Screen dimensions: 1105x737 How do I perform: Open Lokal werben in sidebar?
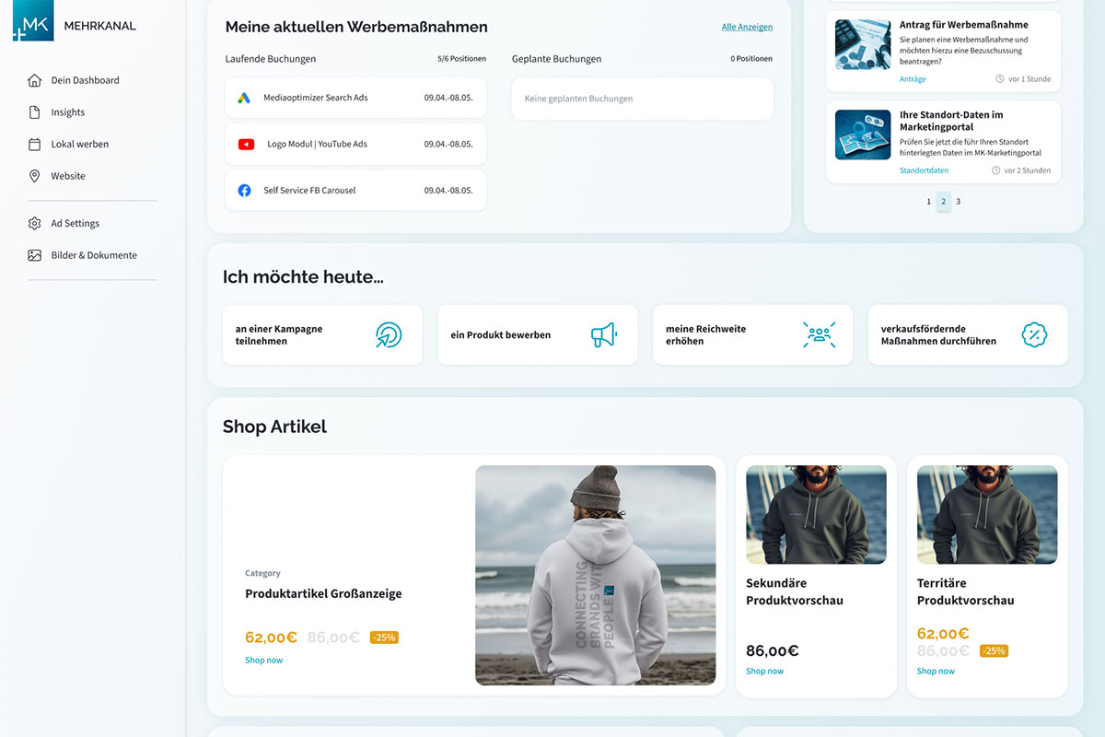tap(79, 145)
